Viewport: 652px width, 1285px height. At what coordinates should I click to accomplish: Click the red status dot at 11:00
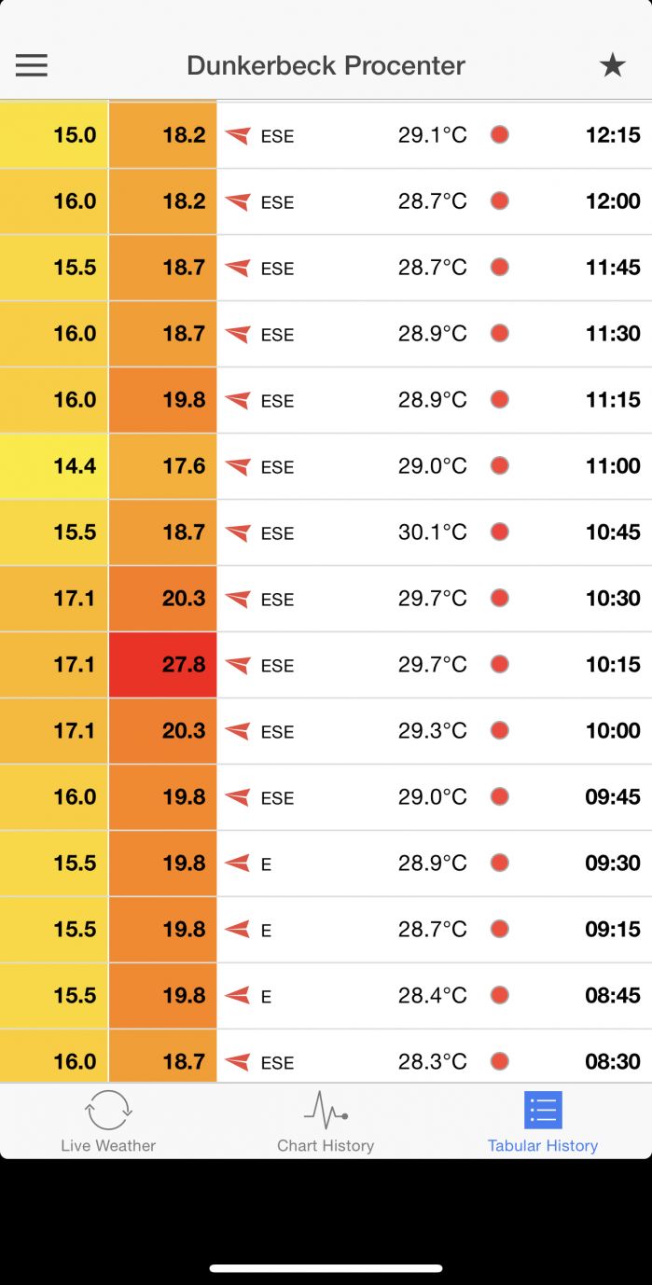(500, 465)
